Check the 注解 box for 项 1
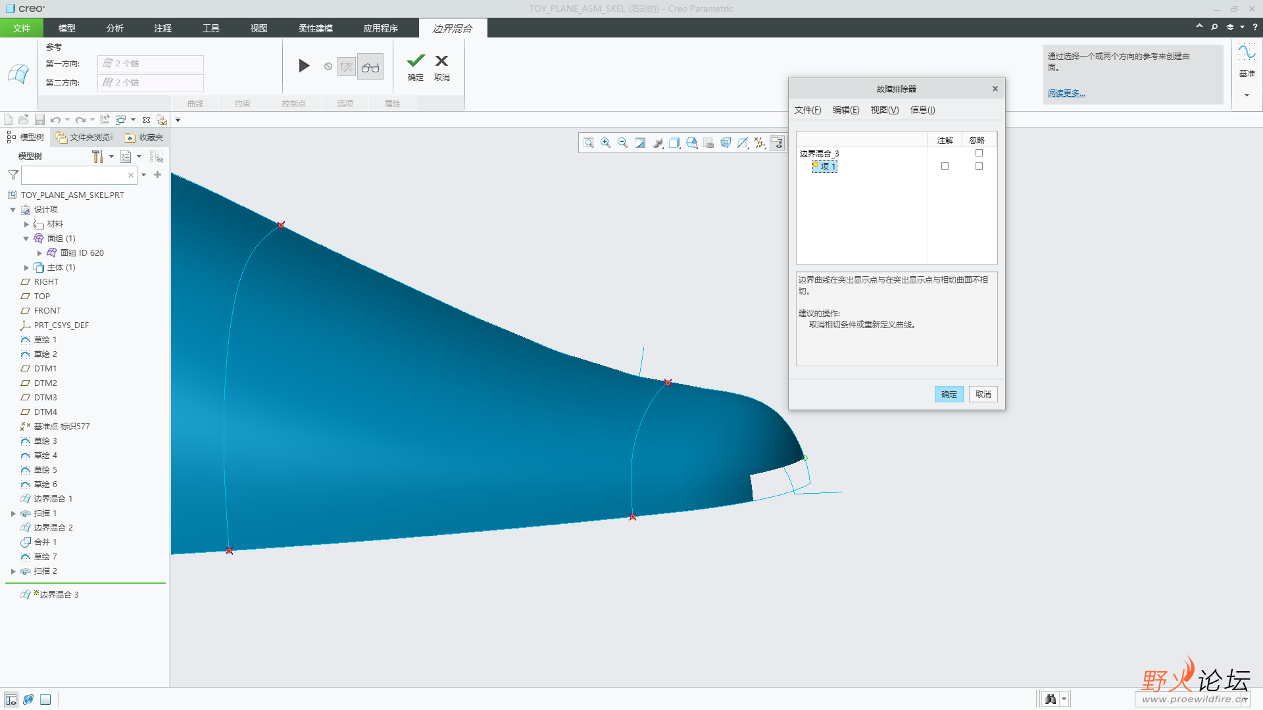Image resolution: width=1263 pixels, height=710 pixels. [945, 166]
